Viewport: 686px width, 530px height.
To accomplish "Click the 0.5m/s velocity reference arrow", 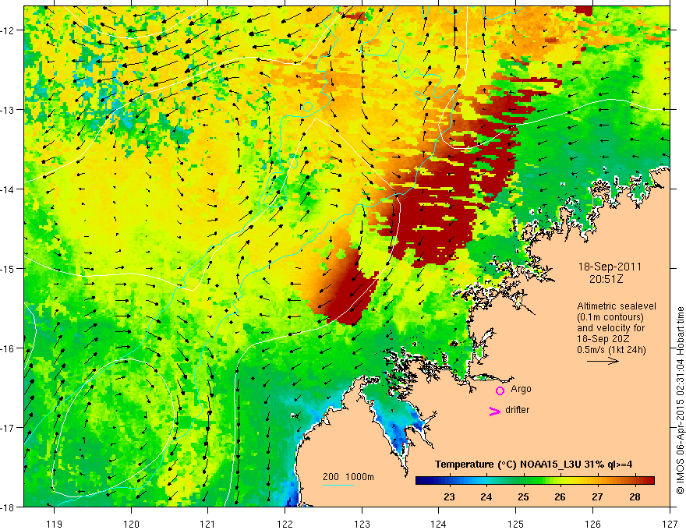I will (x=603, y=361).
